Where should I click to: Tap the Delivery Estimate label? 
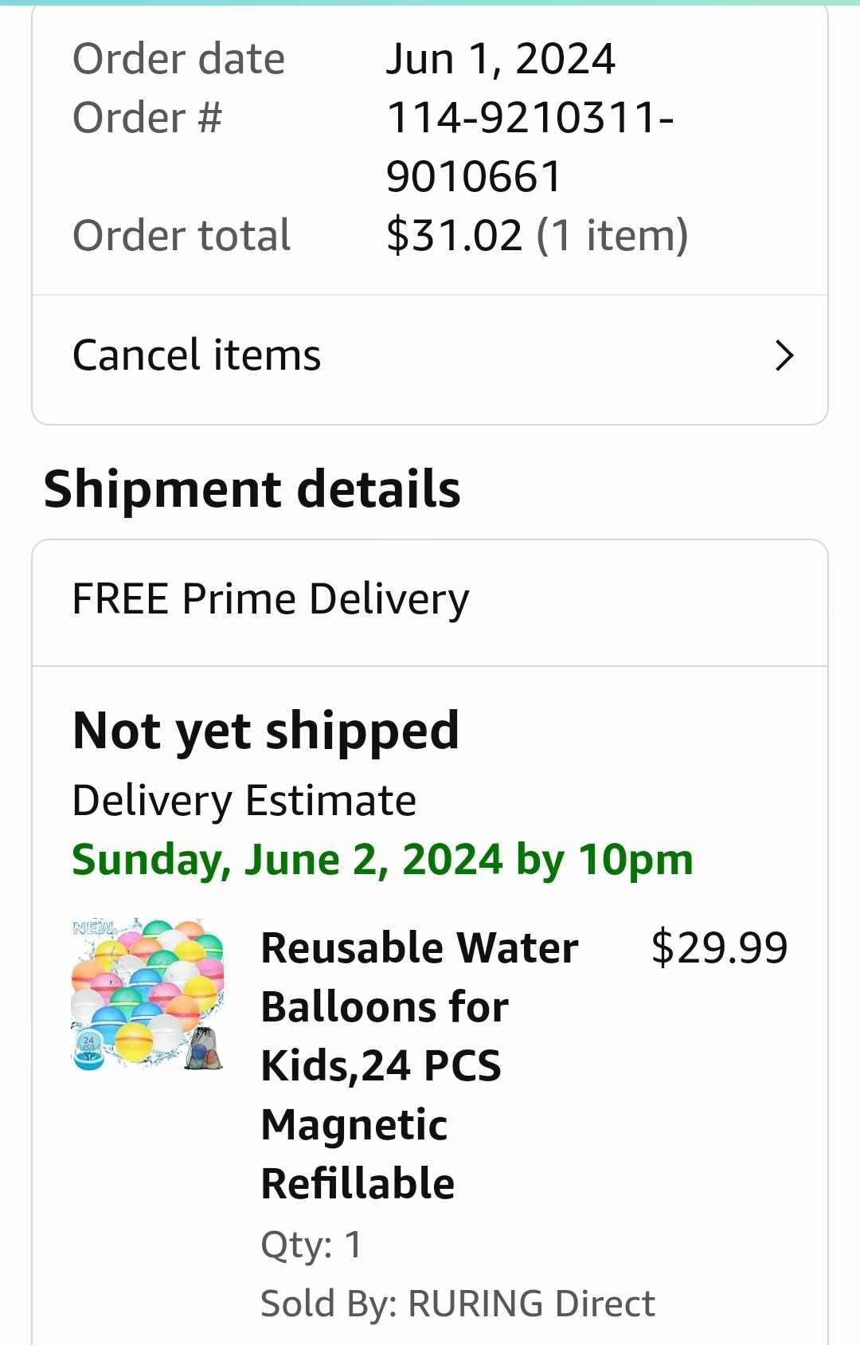[244, 800]
